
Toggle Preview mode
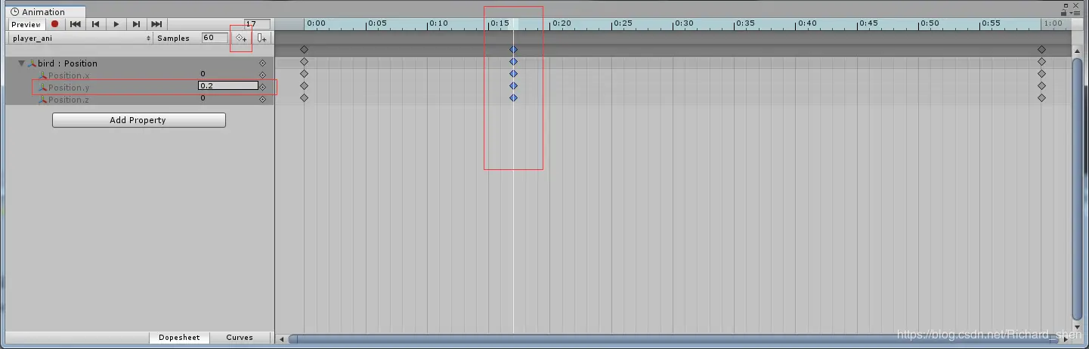[x=26, y=24]
